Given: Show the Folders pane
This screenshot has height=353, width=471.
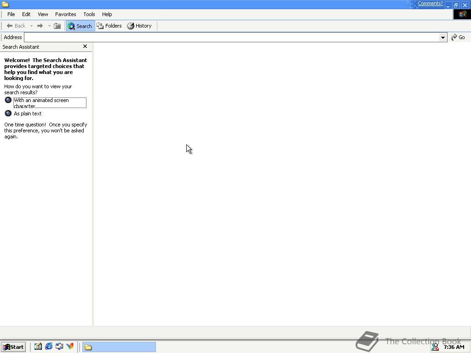Looking at the screenshot, I should (109, 26).
